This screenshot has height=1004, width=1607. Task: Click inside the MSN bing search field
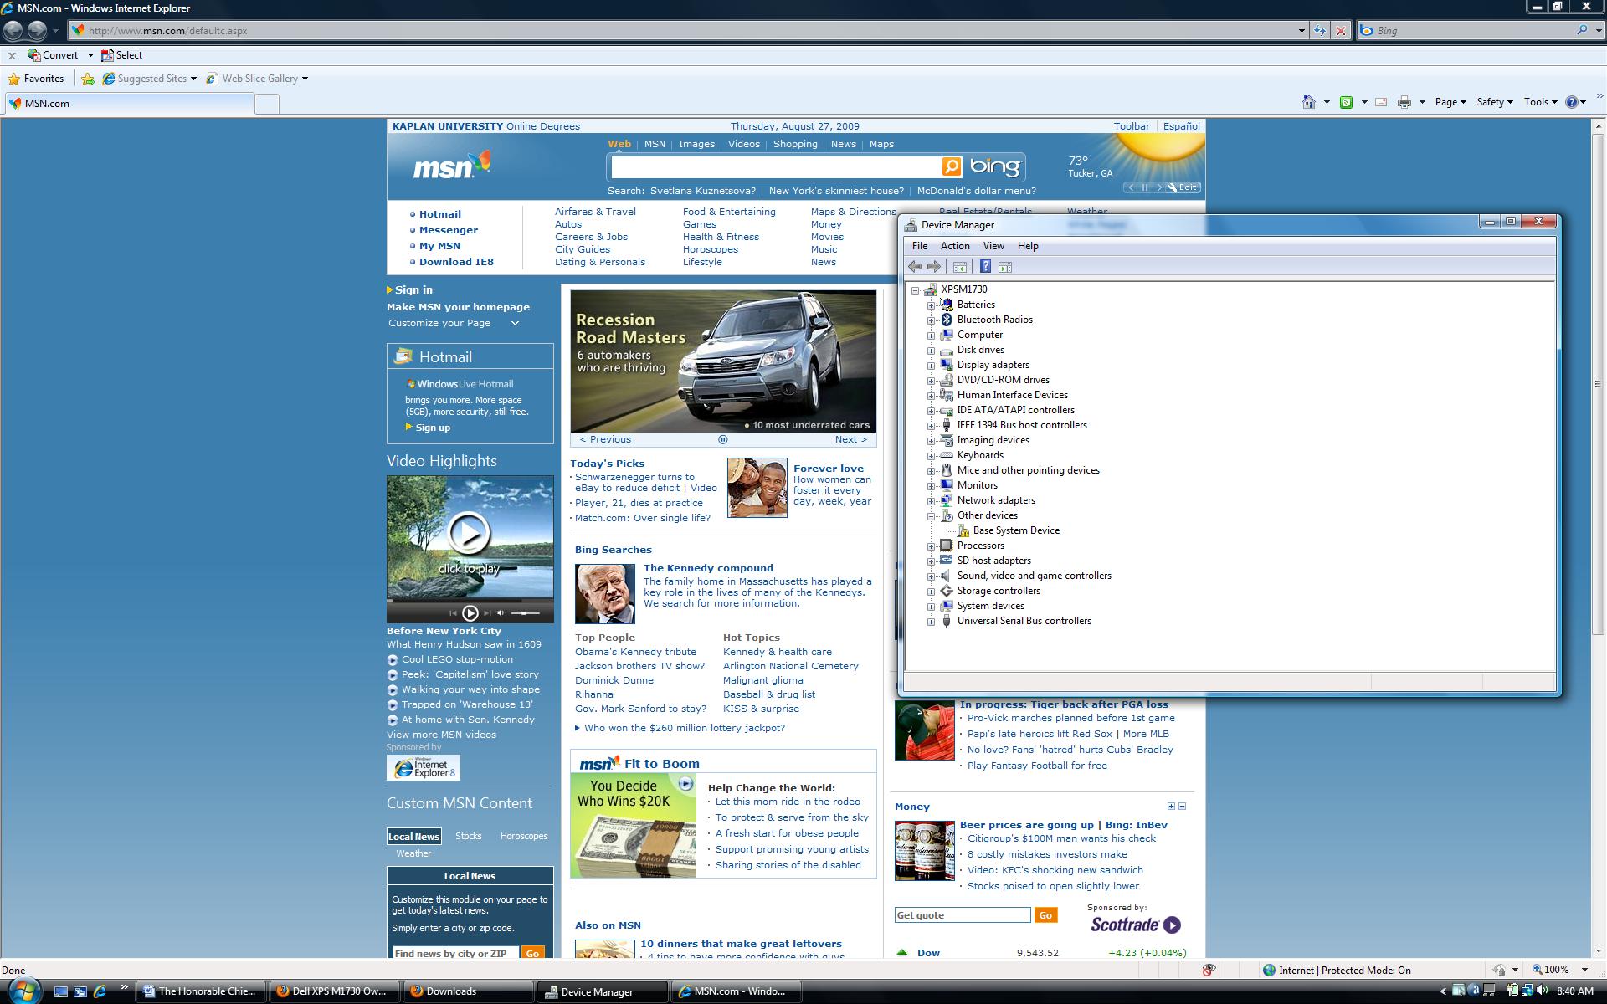tap(775, 166)
